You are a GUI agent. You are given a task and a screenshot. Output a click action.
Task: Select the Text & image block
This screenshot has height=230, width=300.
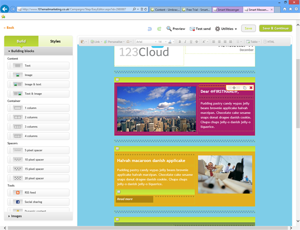tap(38, 94)
